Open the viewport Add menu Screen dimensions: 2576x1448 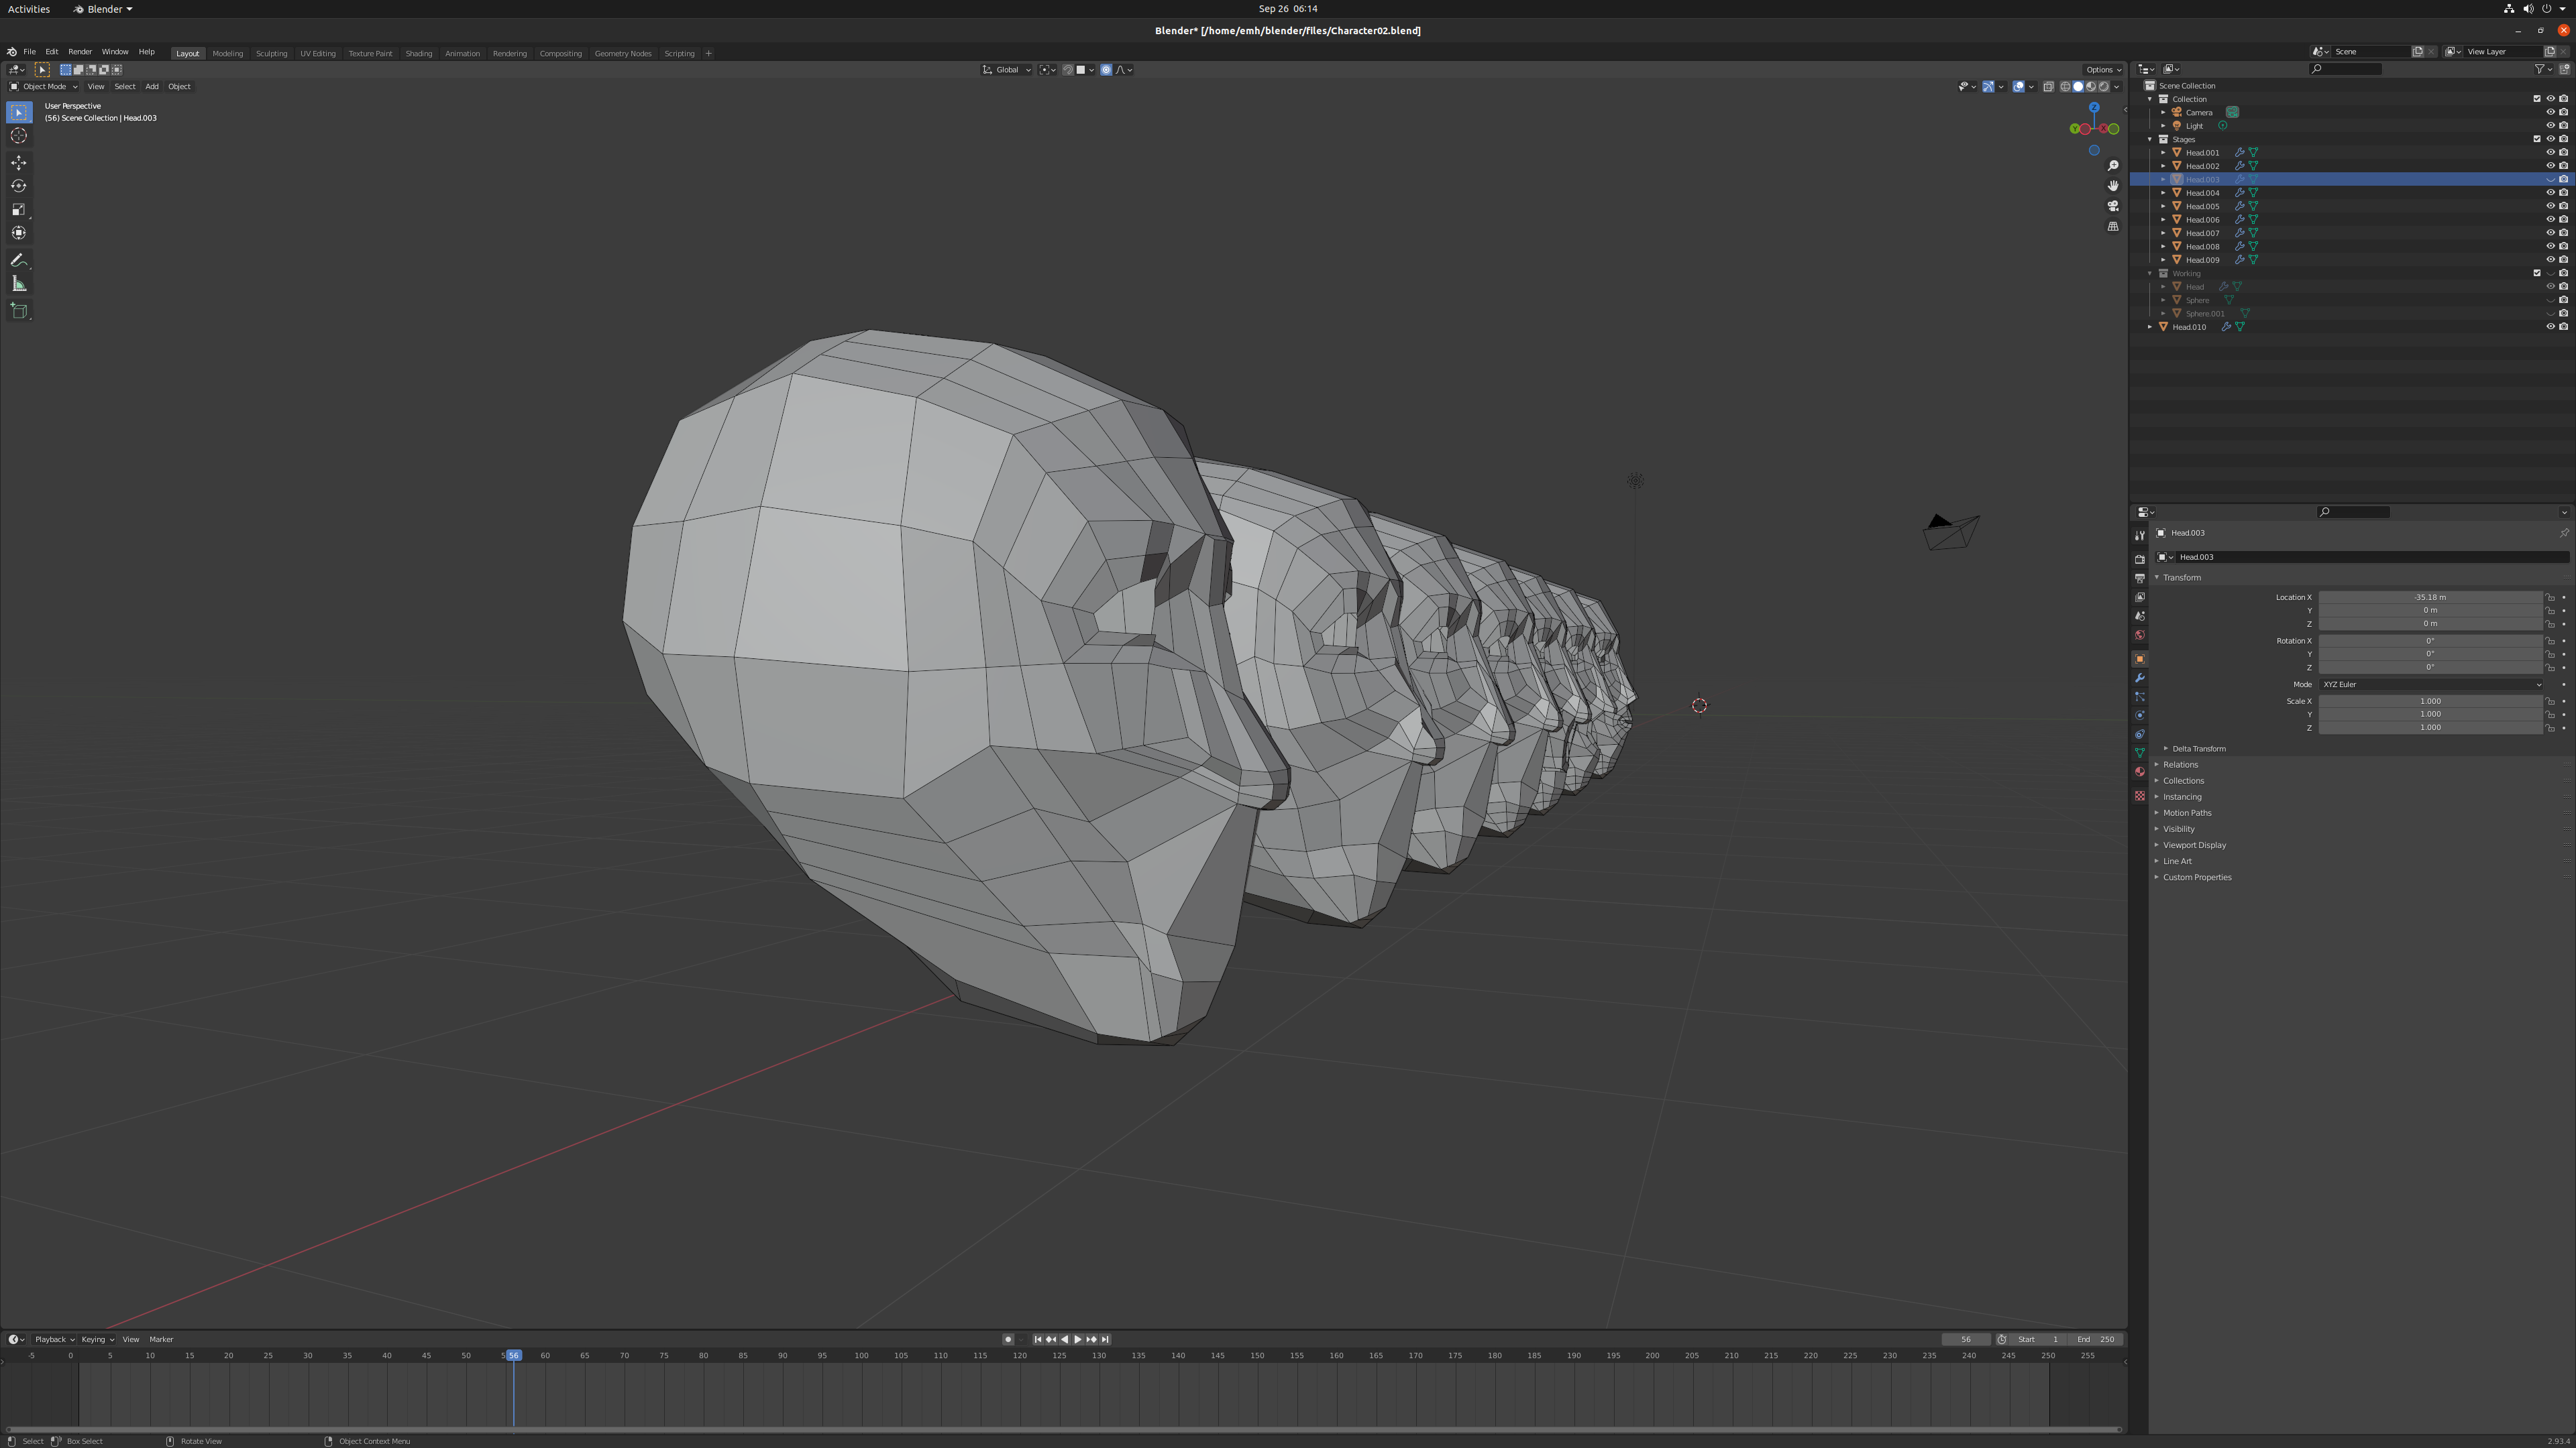click(x=152, y=86)
